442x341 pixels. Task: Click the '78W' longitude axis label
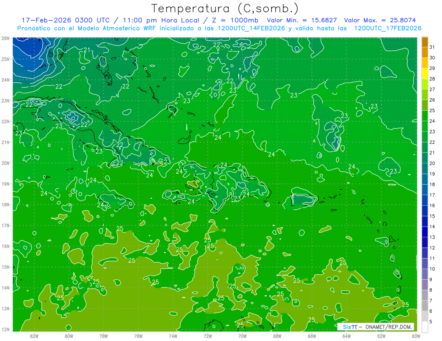[104, 335]
